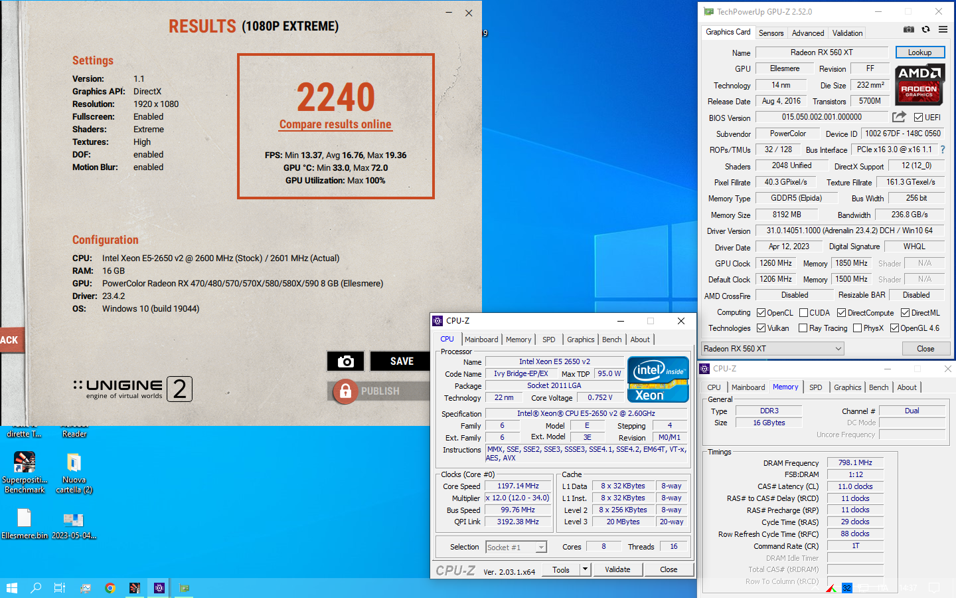Click the Specification field in CPU-Z
Image resolution: width=956 pixels, height=598 pixels.
click(586, 413)
